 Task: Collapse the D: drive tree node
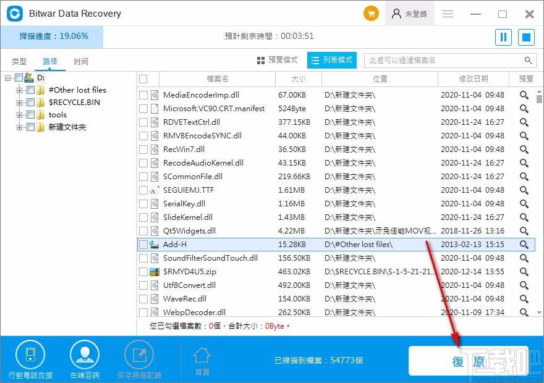6,78
